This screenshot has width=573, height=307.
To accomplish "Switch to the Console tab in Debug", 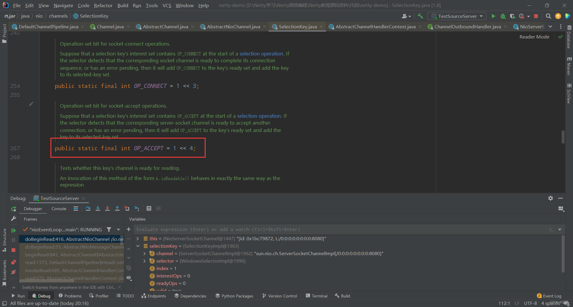I will [59, 209].
